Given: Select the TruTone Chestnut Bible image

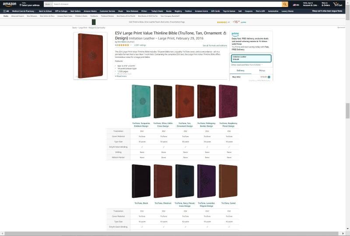Looking at the screenshot, I should click(163, 181).
